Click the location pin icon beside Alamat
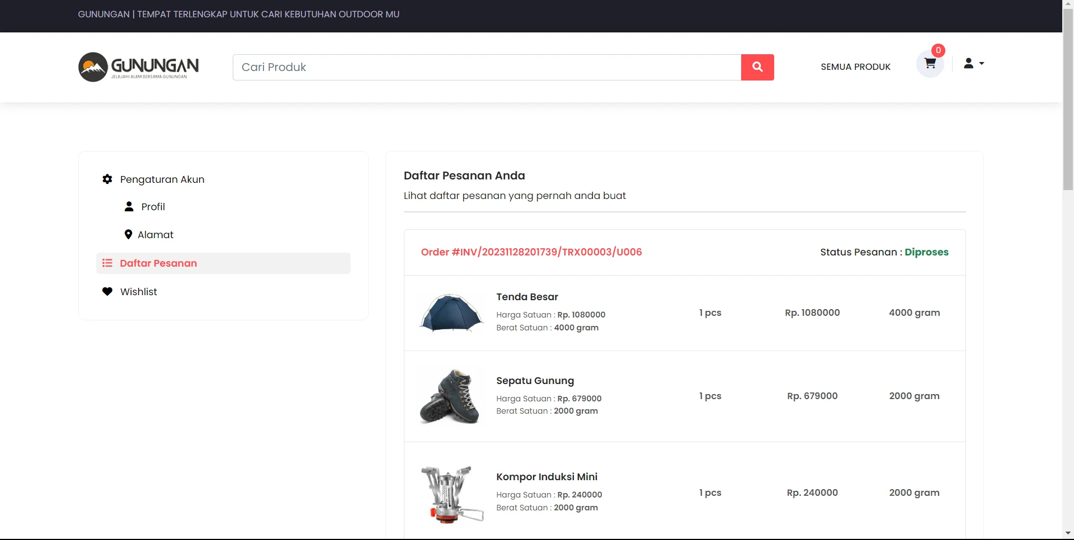This screenshot has height=540, width=1074. (x=128, y=235)
